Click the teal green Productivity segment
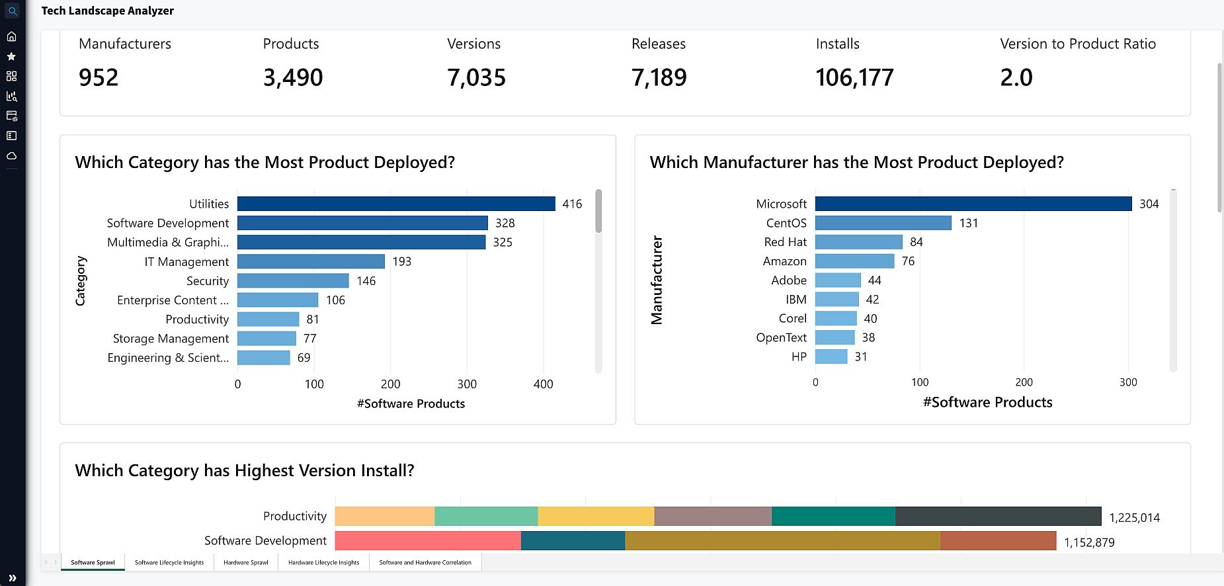The width and height of the screenshot is (1224, 586). (833, 516)
